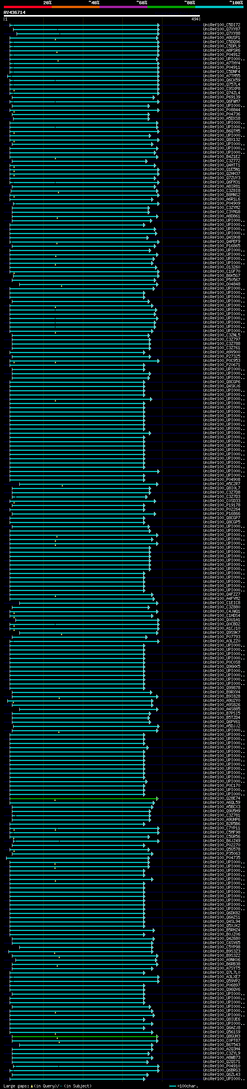Screen dimensions: 247x1089
Task: Click hit UniRef100_P19178
Action: [222, 505]
